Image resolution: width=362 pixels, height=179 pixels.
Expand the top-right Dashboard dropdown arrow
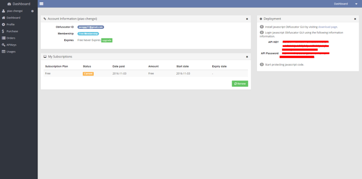coord(356,4)
